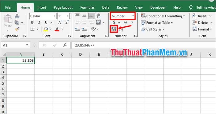Click Delete cells button
Viewport: 216px width, 114px height.
[x=200, y=22]
